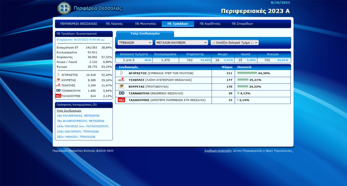Click ΤΖΑΝΑΚΟΥΛΗ ΕΘ icon in summary panel
Image resolution: width=347 pixels, height=186 pixels.
pos(58,90)
